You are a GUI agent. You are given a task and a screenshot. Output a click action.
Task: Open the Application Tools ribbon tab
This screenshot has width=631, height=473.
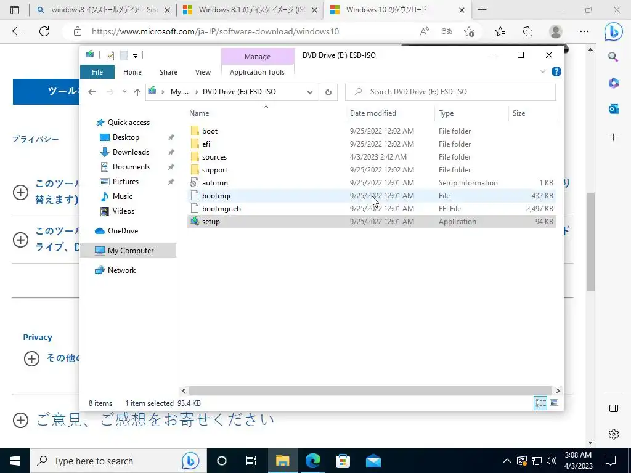point(257,72)
